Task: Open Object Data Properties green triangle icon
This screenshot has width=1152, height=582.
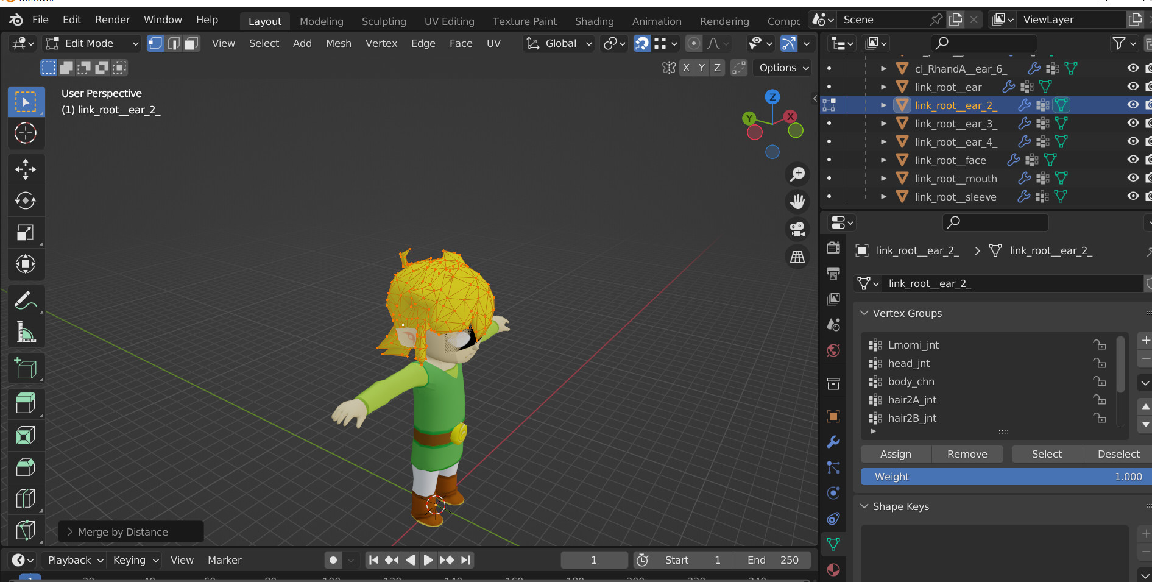Action: click(x=833, y=544)
